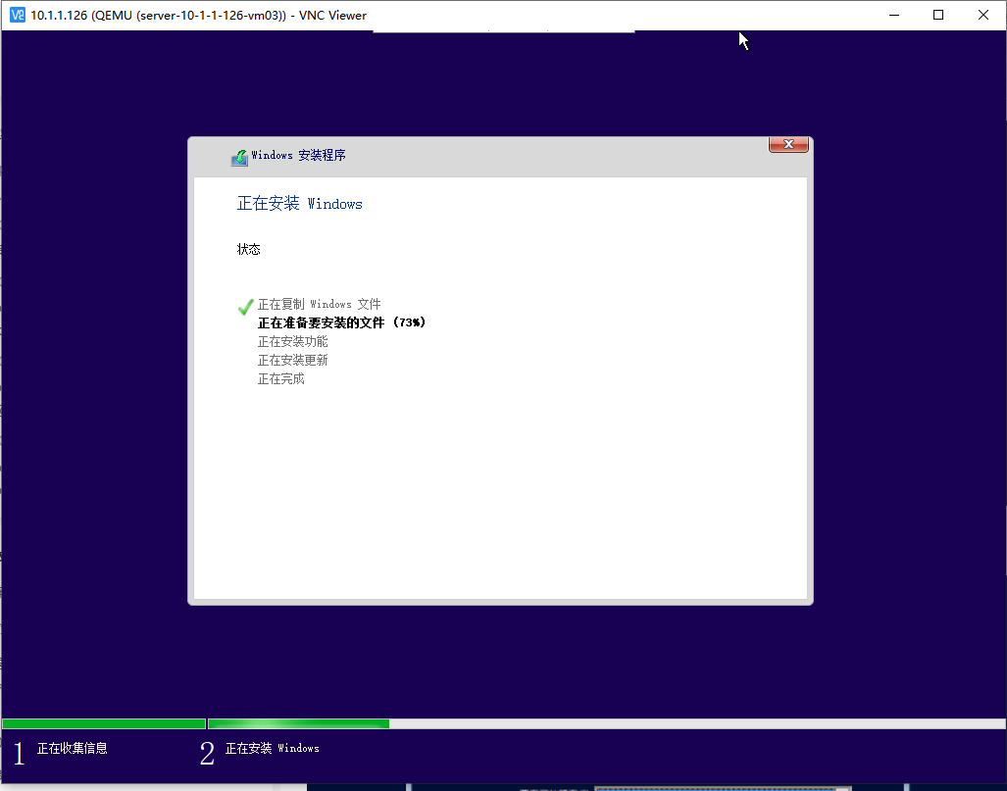Click the 正在准备要安装的文件 (73%) step

[341, 322]
